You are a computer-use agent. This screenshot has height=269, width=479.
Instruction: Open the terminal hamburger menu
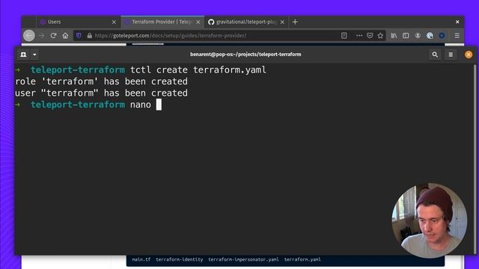click(451, 55)
